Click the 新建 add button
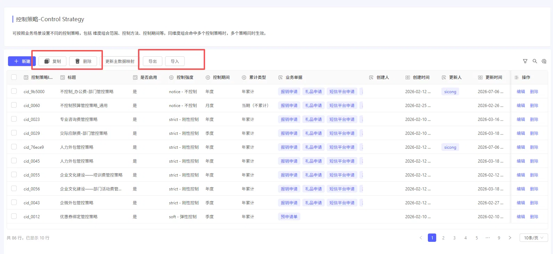 click(x=22, y=61)
